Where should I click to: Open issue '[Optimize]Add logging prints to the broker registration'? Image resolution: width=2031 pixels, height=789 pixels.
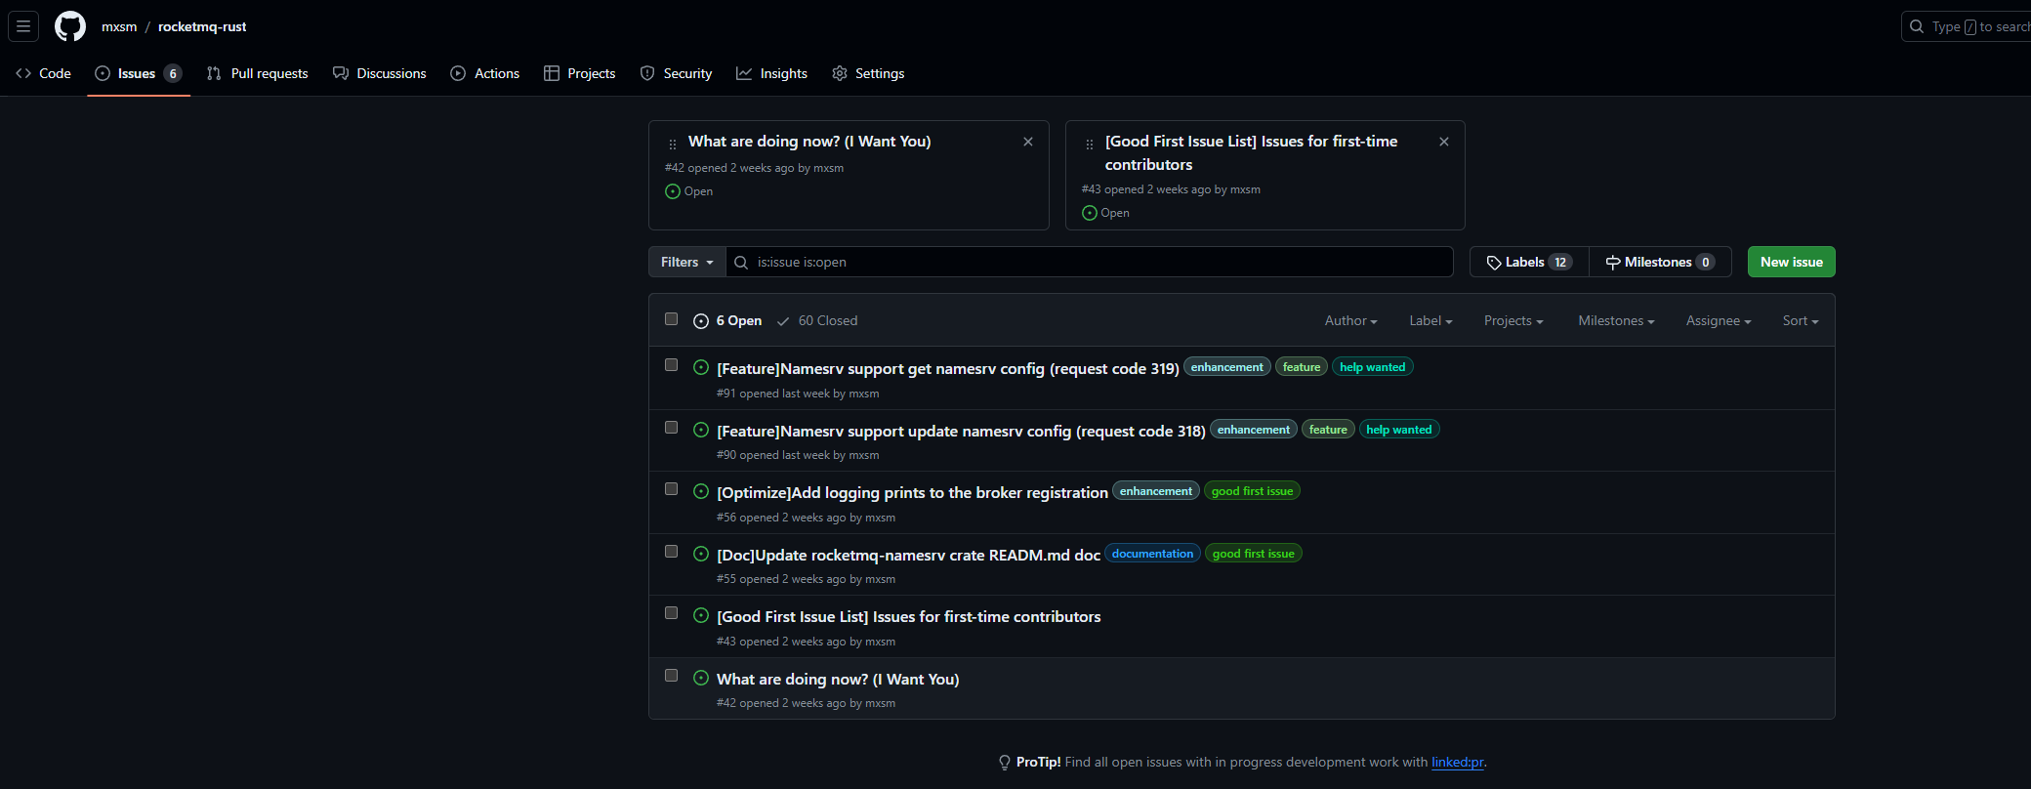(912, 492)
